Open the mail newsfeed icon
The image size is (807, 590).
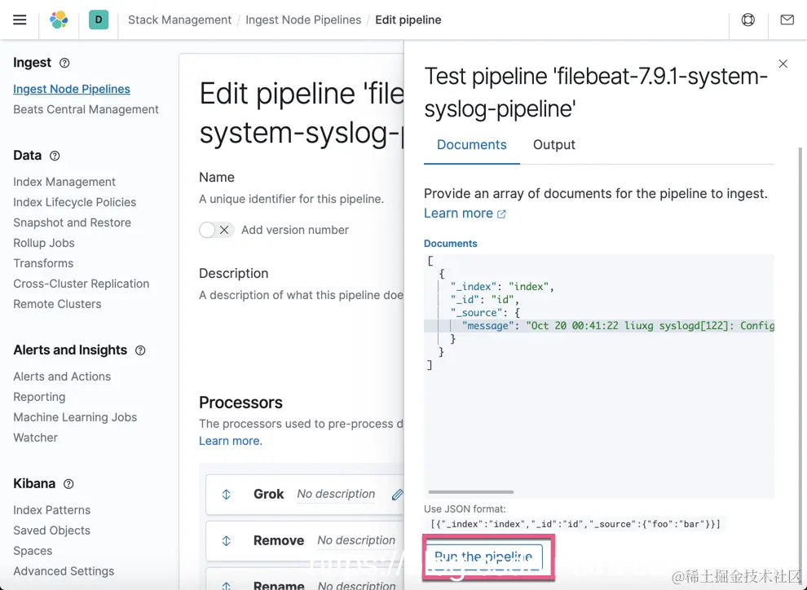(787, 20)
